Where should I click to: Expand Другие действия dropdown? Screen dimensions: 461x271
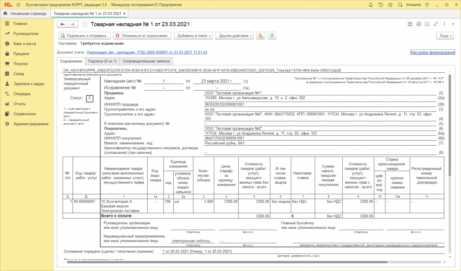pos(235,36)
